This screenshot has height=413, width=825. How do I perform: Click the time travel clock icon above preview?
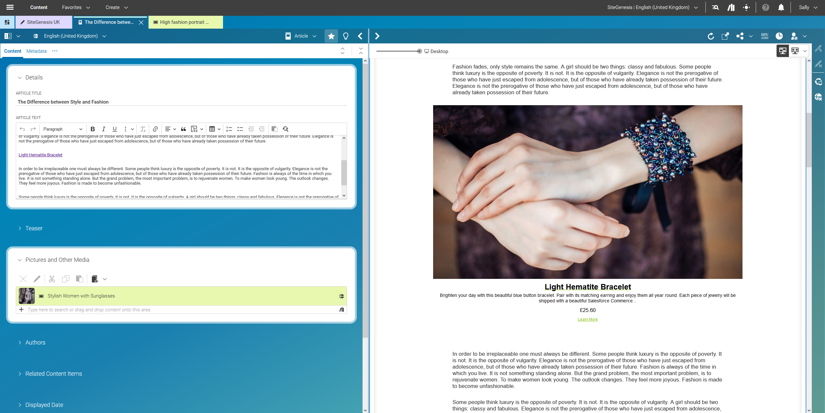pyautogui.click(x=780, y=36)
